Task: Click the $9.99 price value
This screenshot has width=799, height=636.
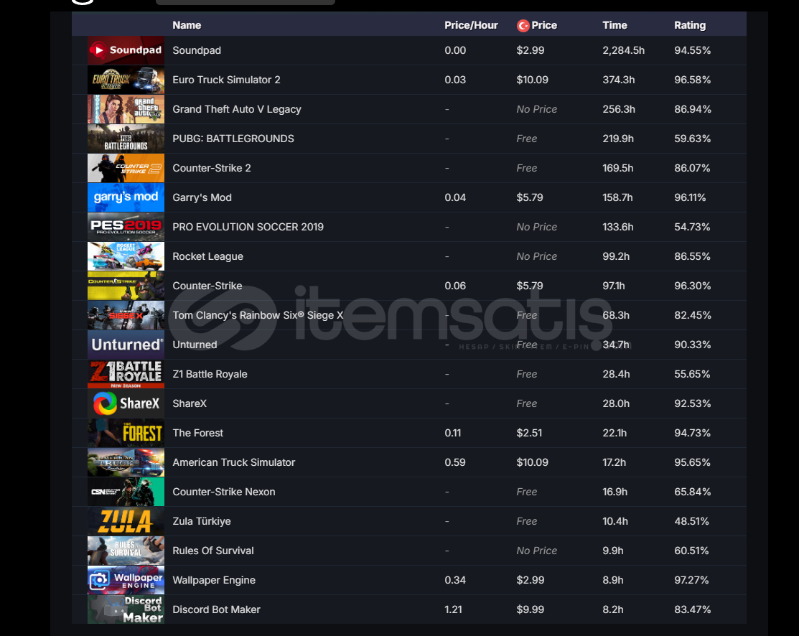Action: 530,609
